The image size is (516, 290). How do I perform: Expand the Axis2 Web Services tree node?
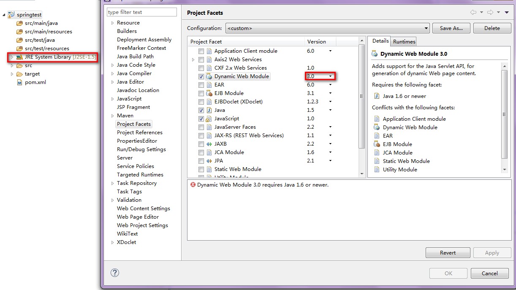point(194,59)
